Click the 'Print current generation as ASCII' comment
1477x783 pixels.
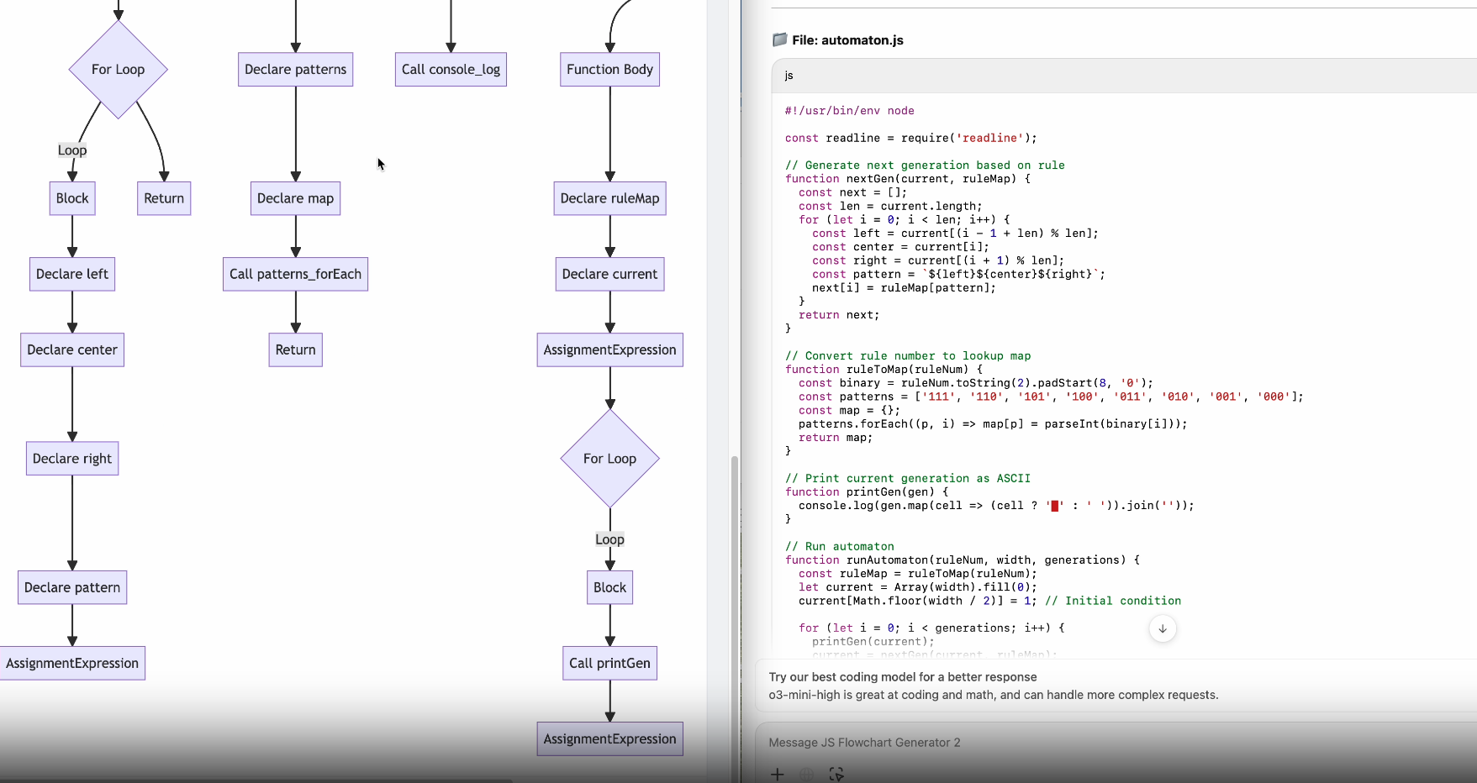[908, 479]
